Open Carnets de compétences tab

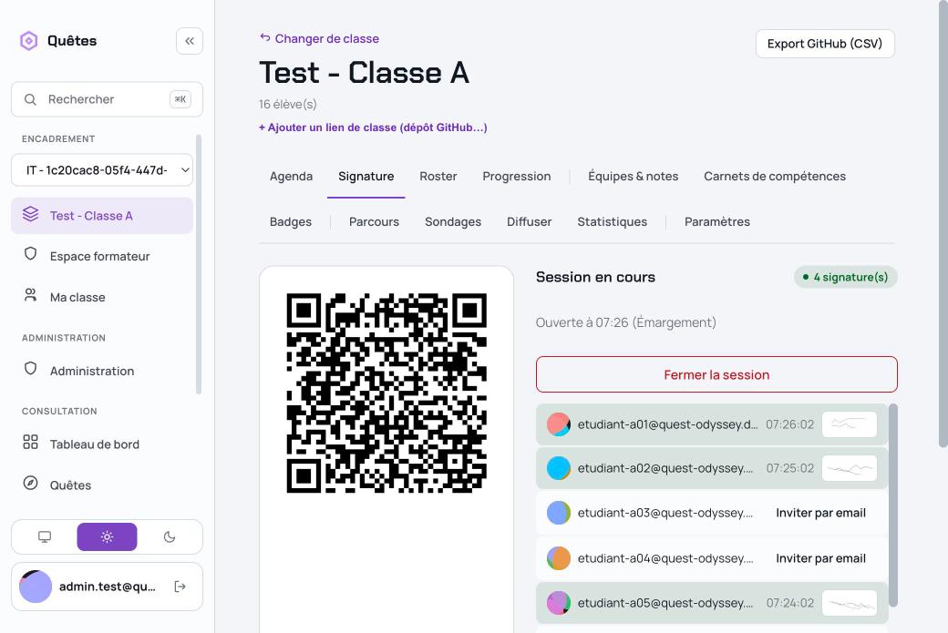click(775, 177)
